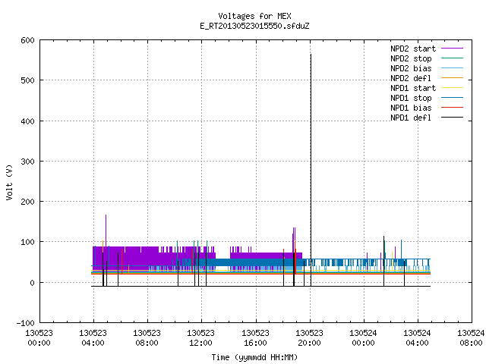This screenshot has width=486, height=364.
Task: Click the x-axis tick '130523 04:00'
Action: pyautogui.click(x=93, y=338)
